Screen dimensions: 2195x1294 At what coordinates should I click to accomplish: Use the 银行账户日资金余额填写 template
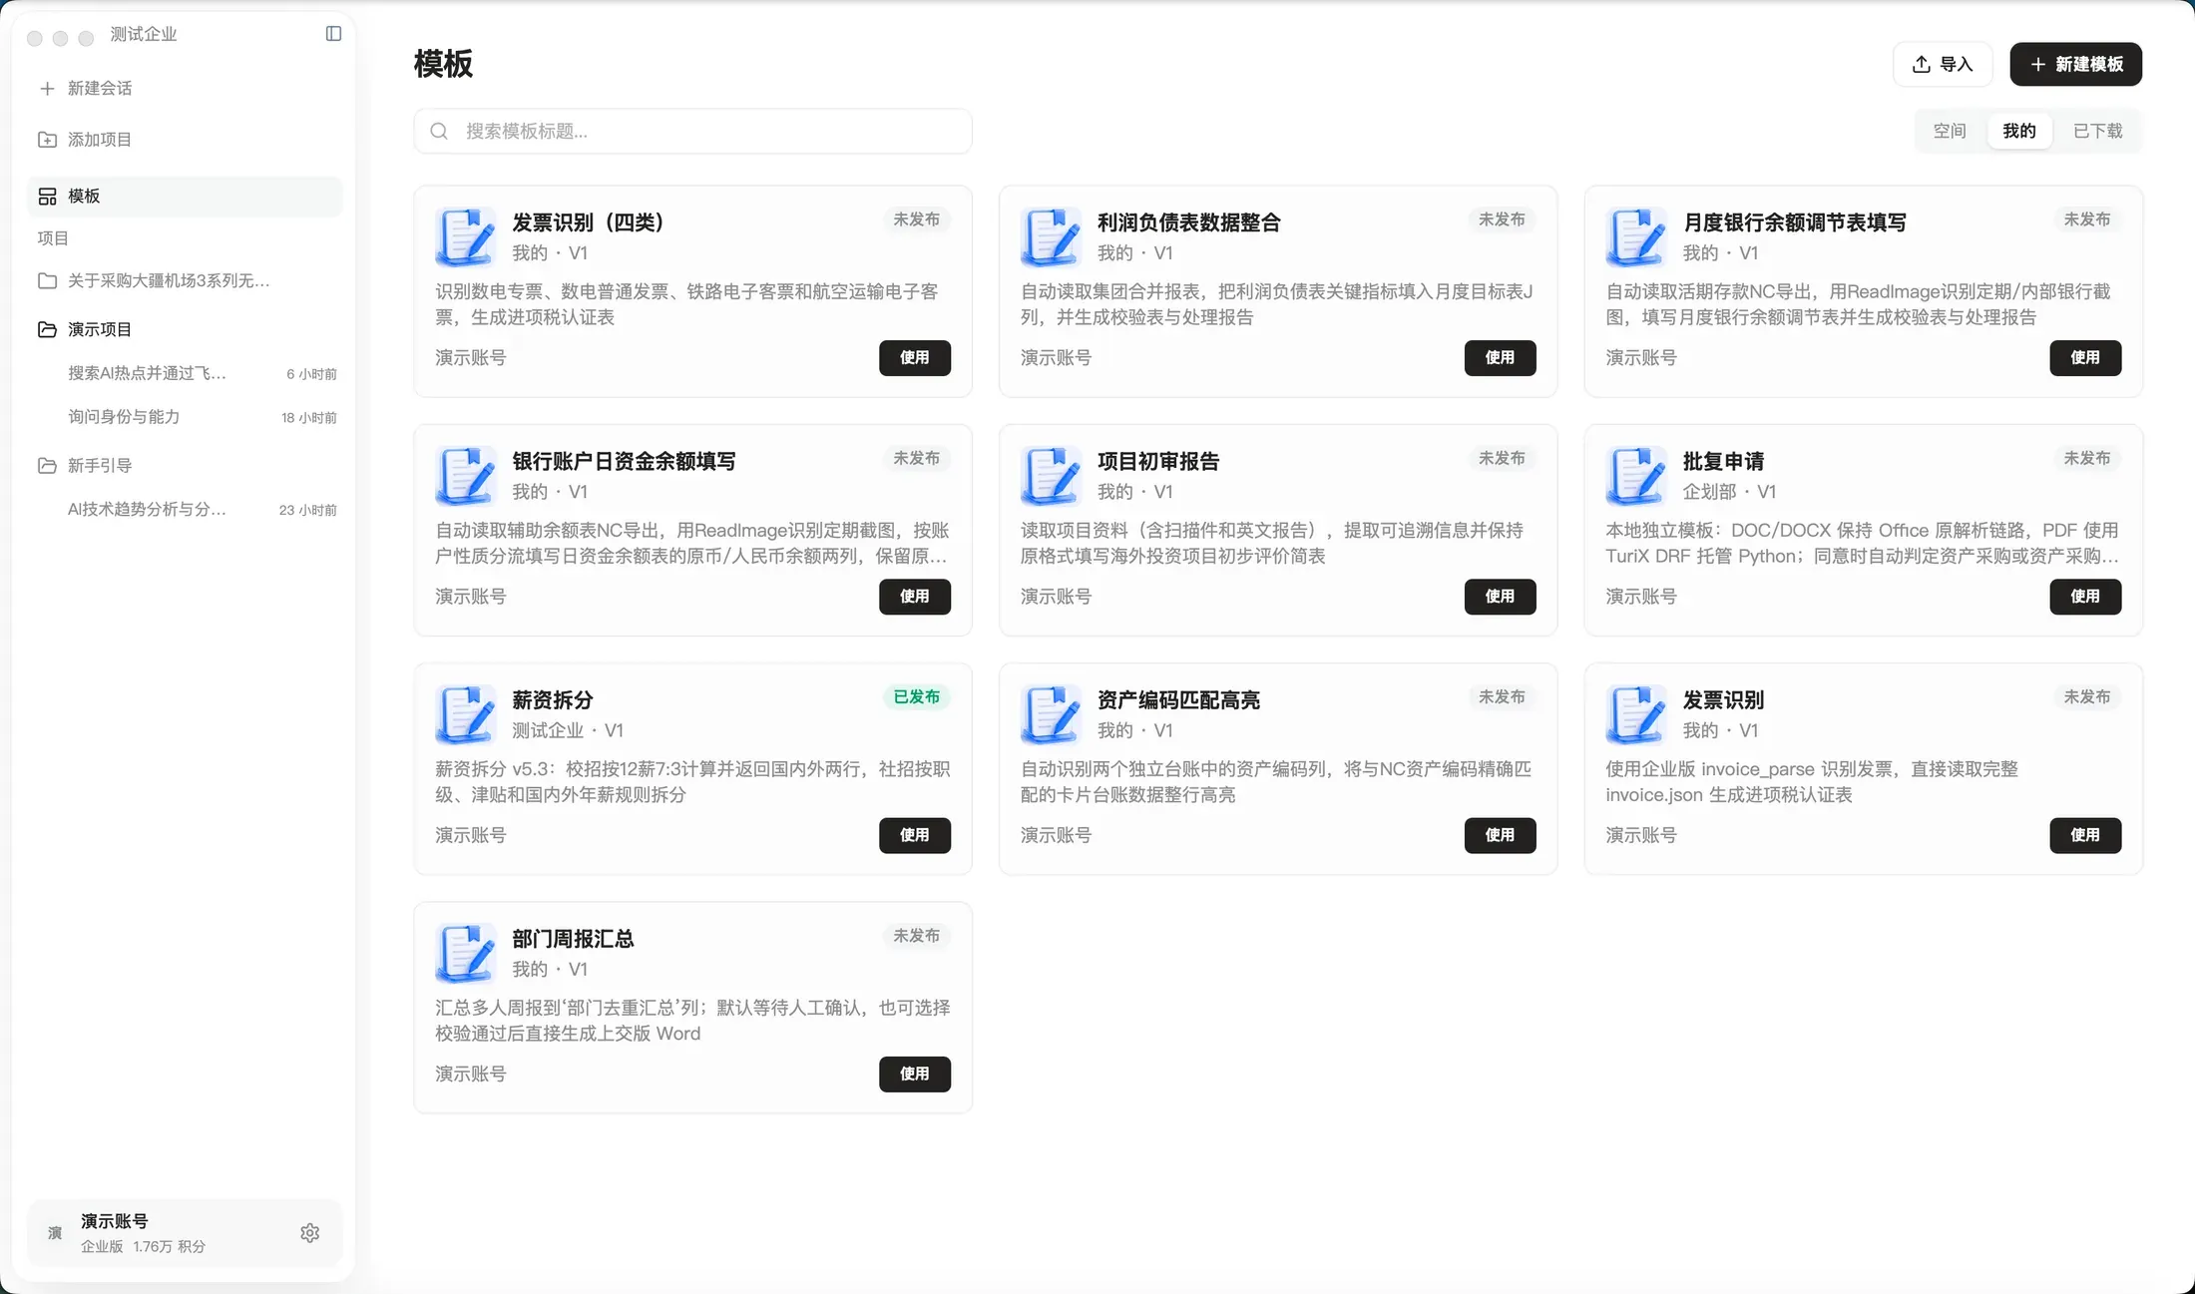pos(915,597)
